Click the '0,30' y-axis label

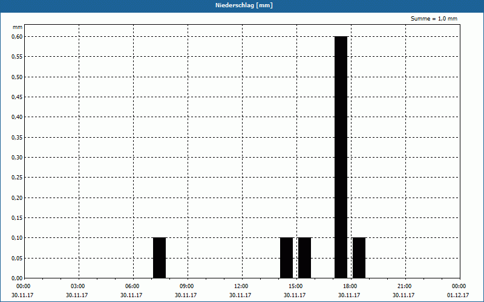pos(17,158)
